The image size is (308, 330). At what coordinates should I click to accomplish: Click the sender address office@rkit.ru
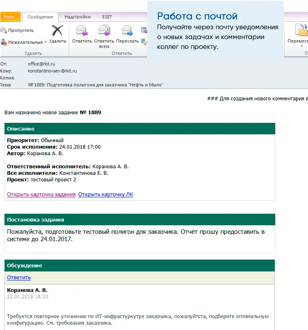tap(41, 64)
